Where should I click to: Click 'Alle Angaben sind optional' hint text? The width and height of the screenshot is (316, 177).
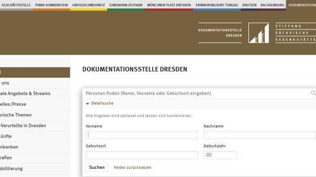(x=139, y=116)
